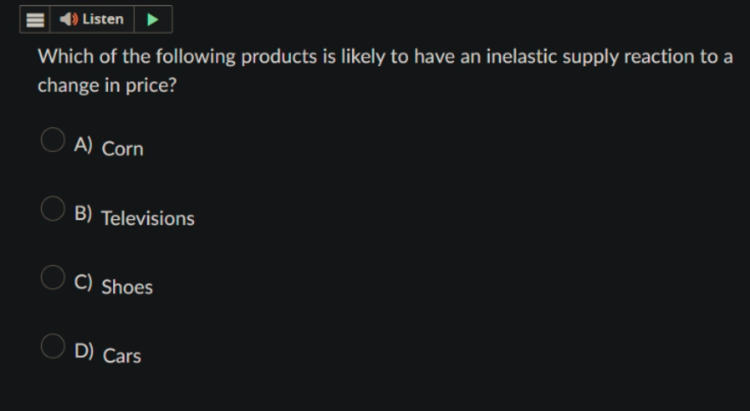Choose the Cars answer text
The width and height of the screenshot is (750, 411).
pos(122,356)
